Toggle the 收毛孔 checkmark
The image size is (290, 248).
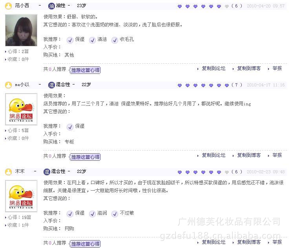pos(115,40)
